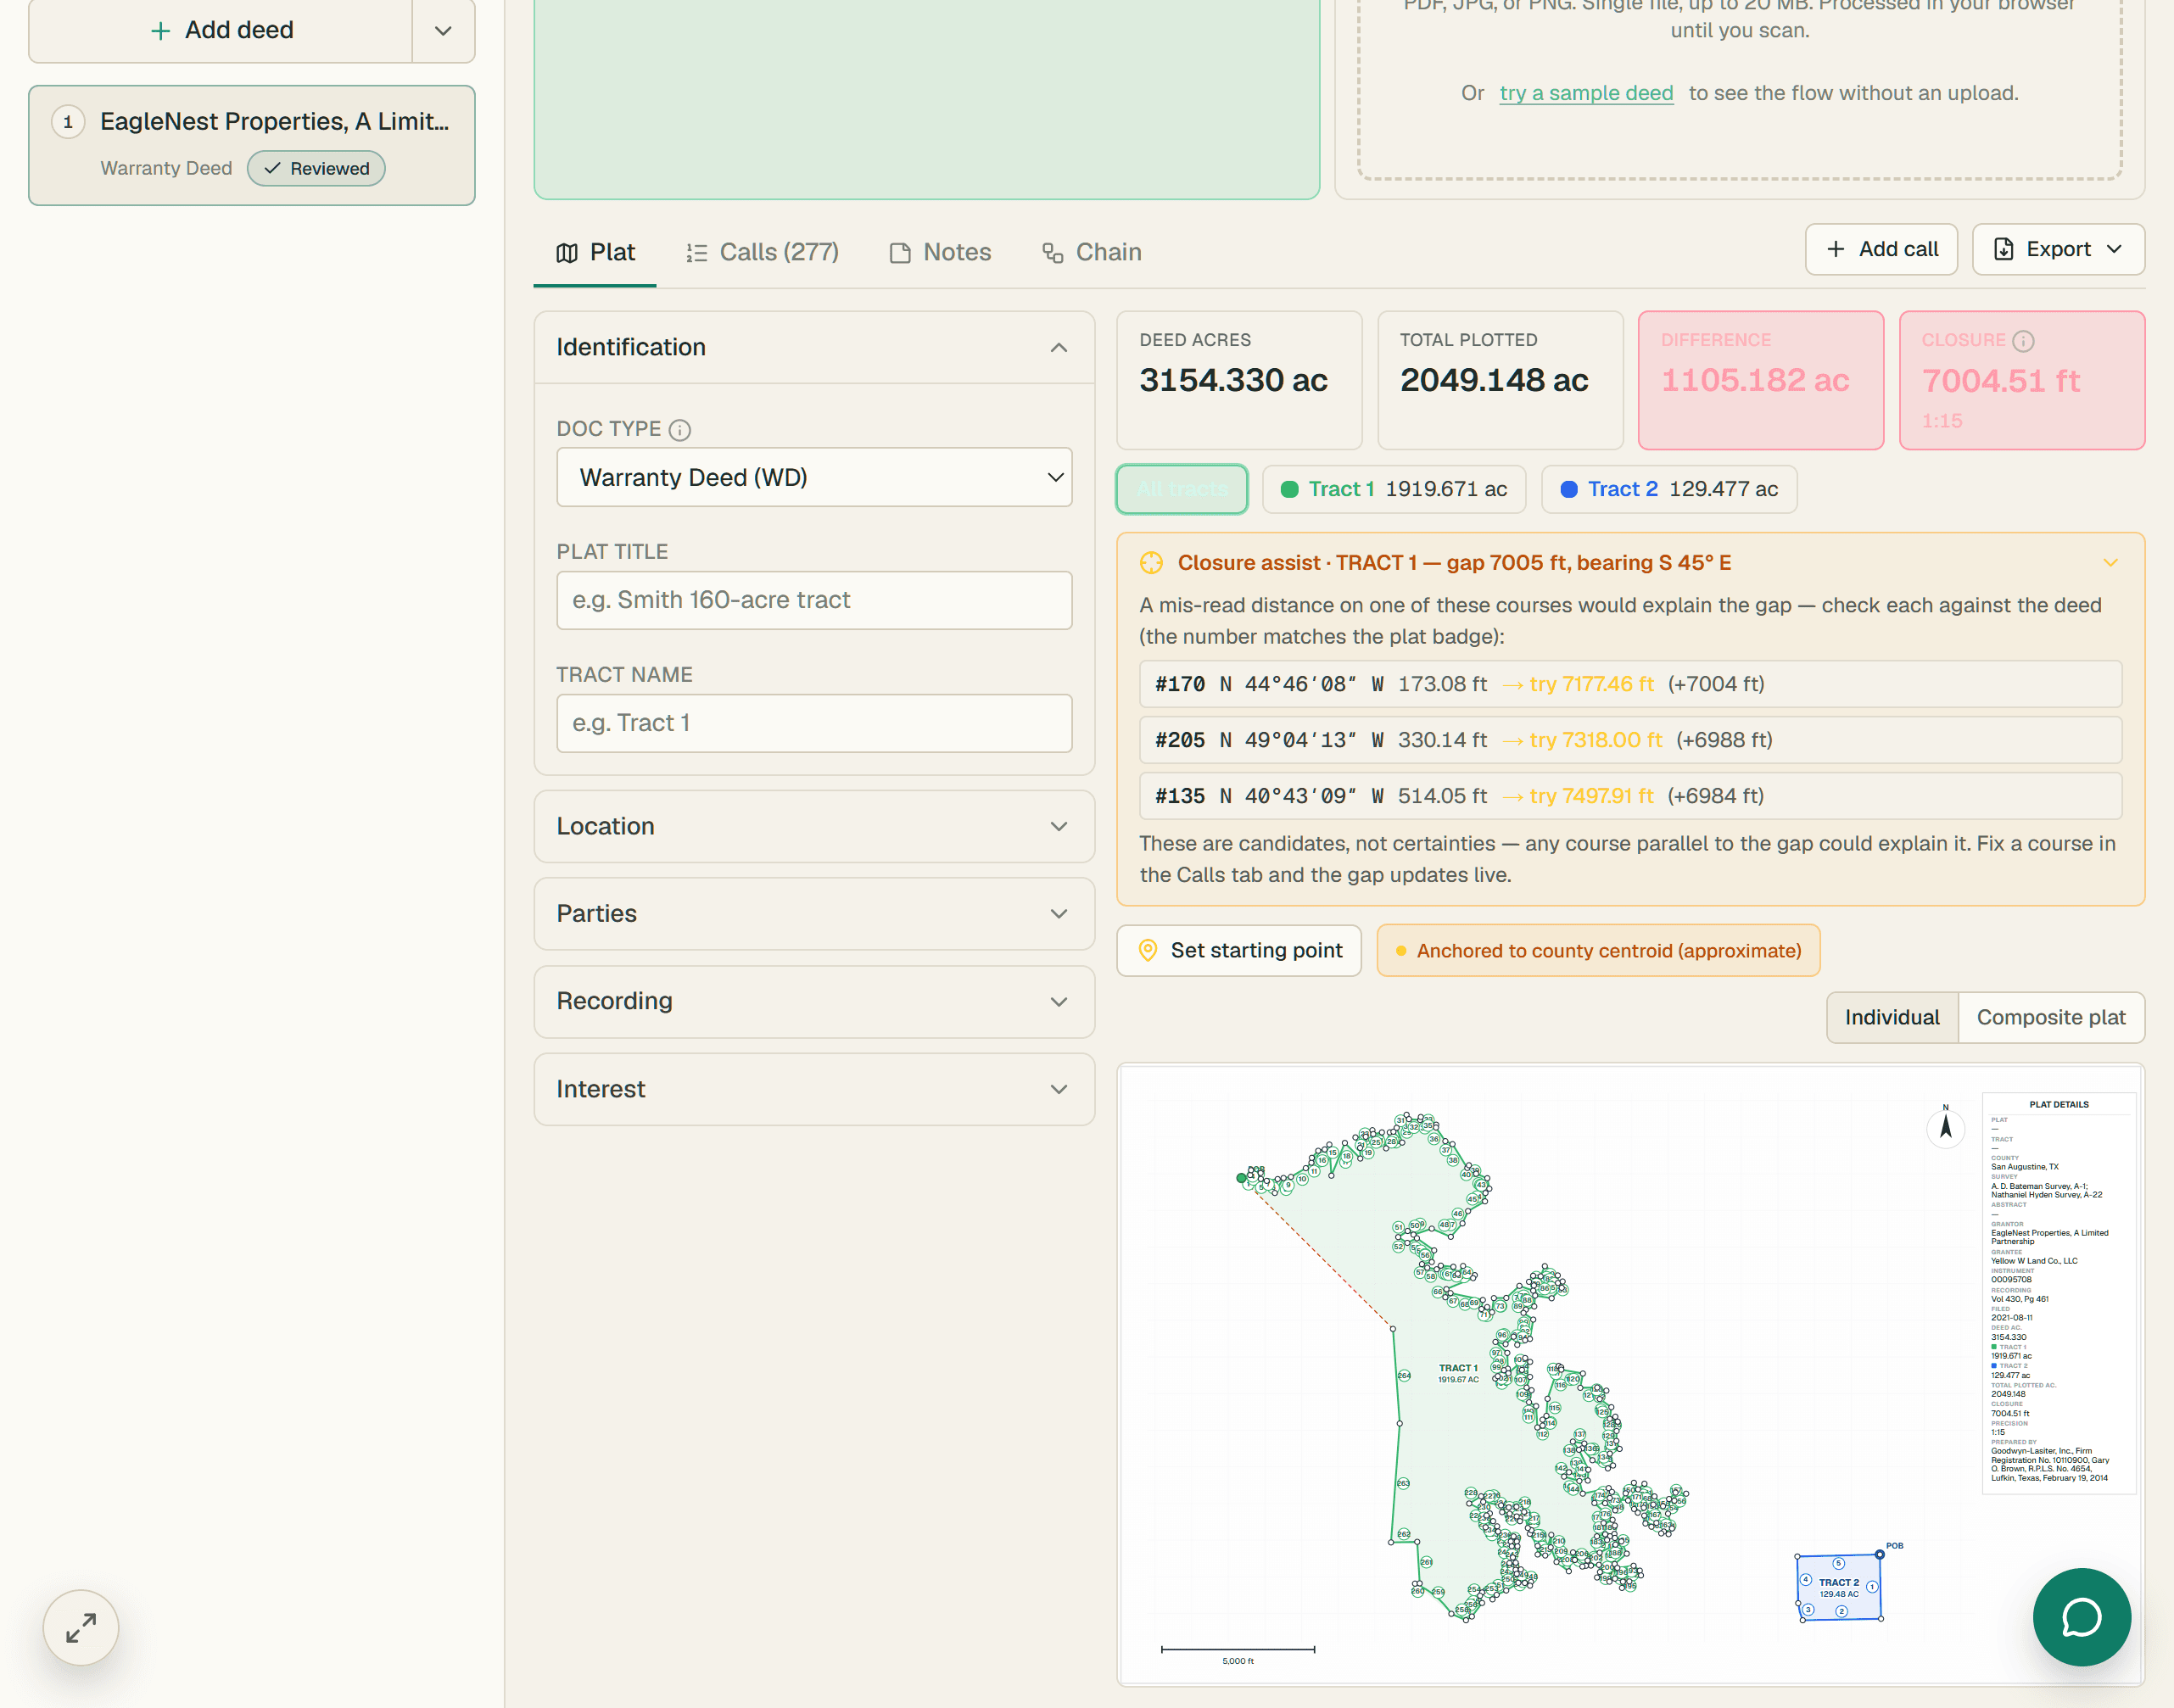Click the try a sample deed link
The height and width of the screenshot is (1708, 2174).
click(1586, 93)
